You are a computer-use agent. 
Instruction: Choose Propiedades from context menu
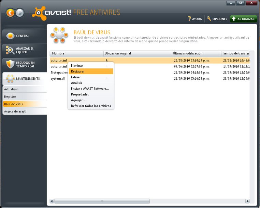coord(91,94)
